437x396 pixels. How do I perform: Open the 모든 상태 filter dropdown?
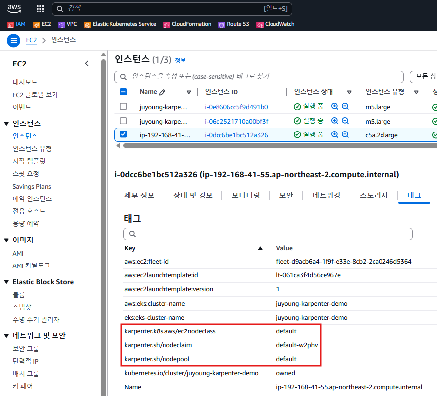coord(423,77)
